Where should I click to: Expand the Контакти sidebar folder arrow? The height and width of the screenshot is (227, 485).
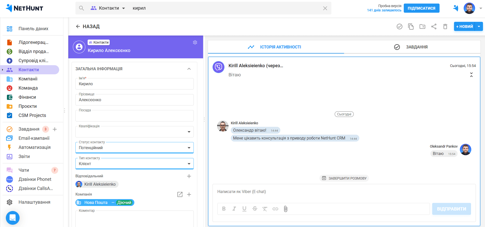pyautogui.click(x=3, y=70)
